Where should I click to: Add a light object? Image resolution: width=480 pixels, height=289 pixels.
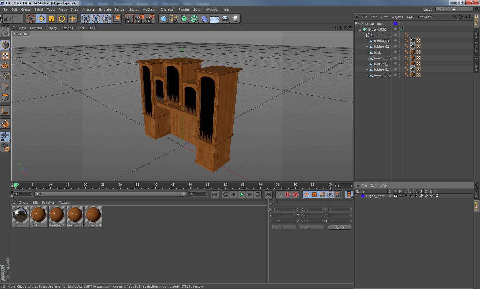coord(235,19)
